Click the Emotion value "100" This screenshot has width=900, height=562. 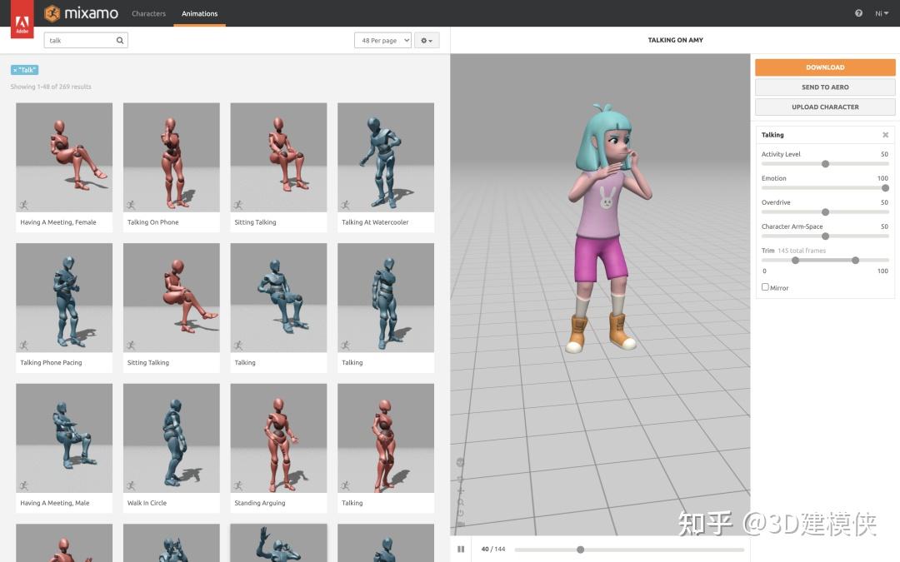pos(882,178)
